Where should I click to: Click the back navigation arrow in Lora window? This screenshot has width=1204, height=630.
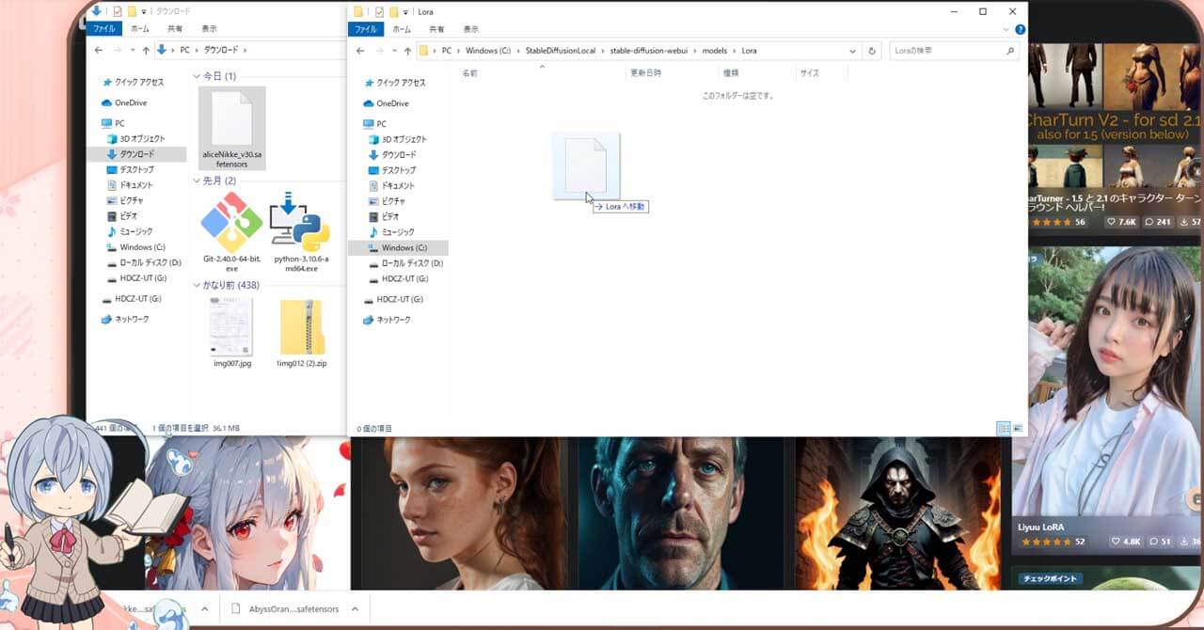tap(360, 50)
